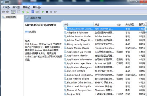
Task: Click 自动(延迟...) startup type for Apple Mobile Device
Action: coord(131,48)
